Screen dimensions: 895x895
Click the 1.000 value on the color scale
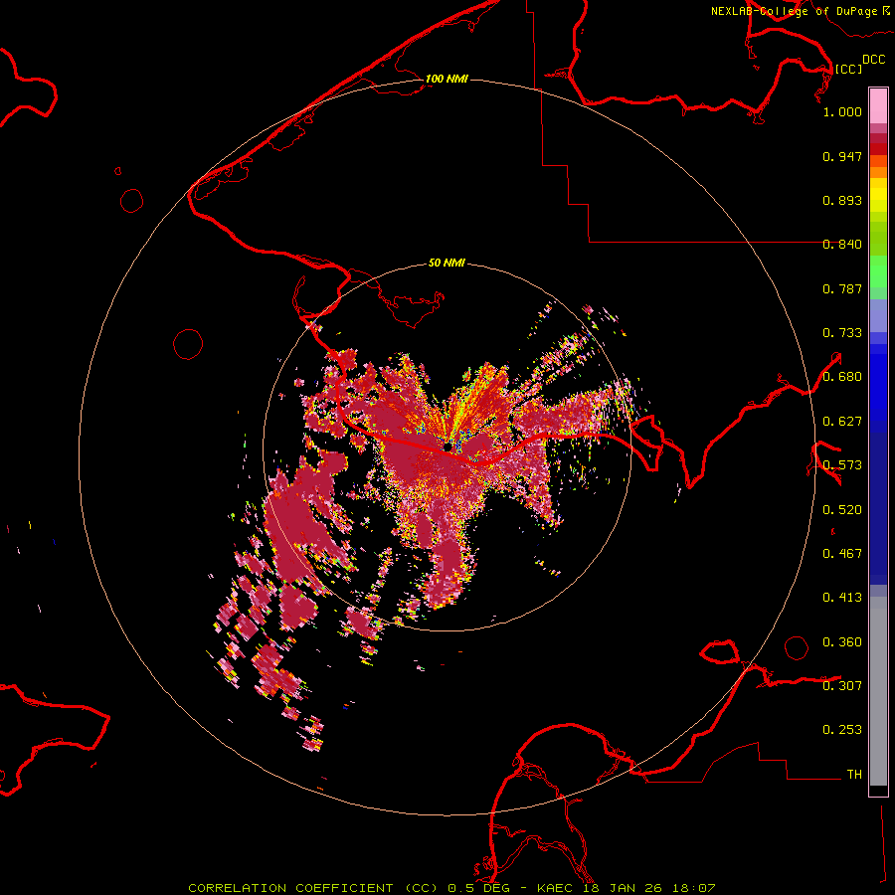(842, 111)
